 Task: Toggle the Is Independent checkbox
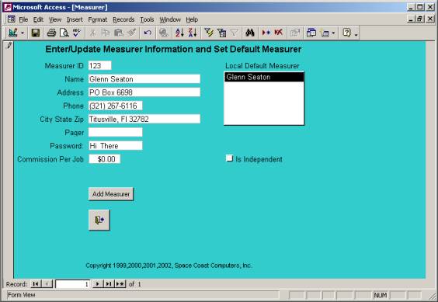[229, 158]
